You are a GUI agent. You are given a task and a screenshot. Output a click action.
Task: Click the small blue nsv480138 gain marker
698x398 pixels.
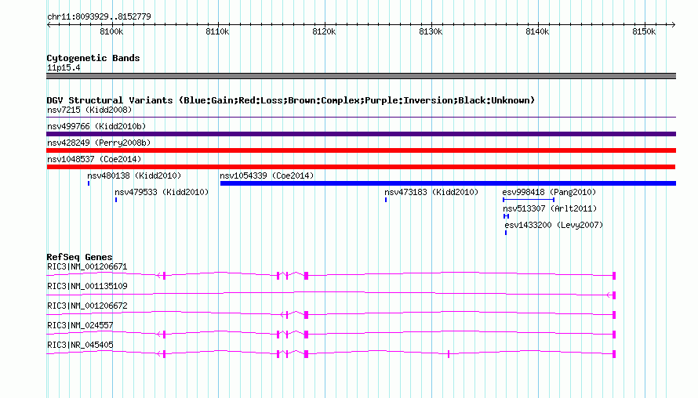click(89, 183)
